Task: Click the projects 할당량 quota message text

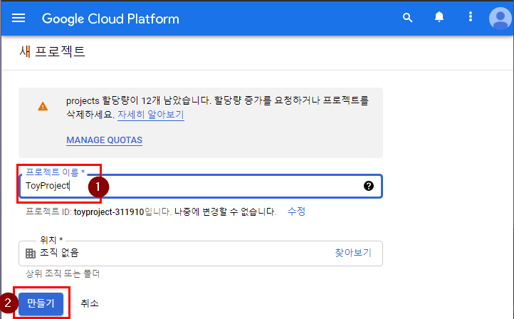Action: tap(217, 108)
